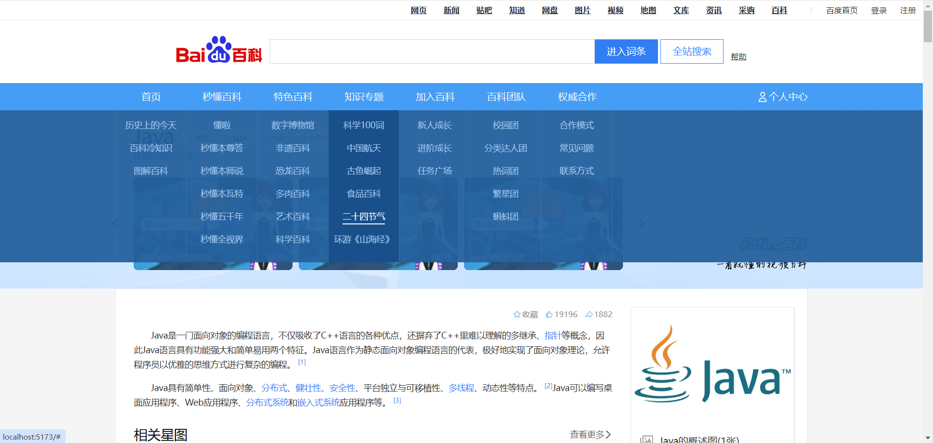
Task: Open the 采购 top navigation link
Action: [746, 10]
